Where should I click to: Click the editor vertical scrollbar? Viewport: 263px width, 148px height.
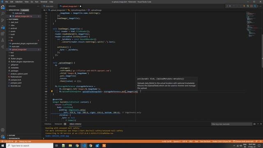pyautogui.click(x=262, y=51)
